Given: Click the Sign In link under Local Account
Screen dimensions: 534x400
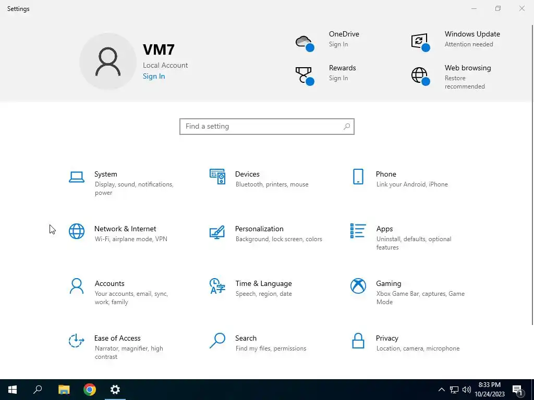Looking at the screenshot, I should tap(154, 76).
